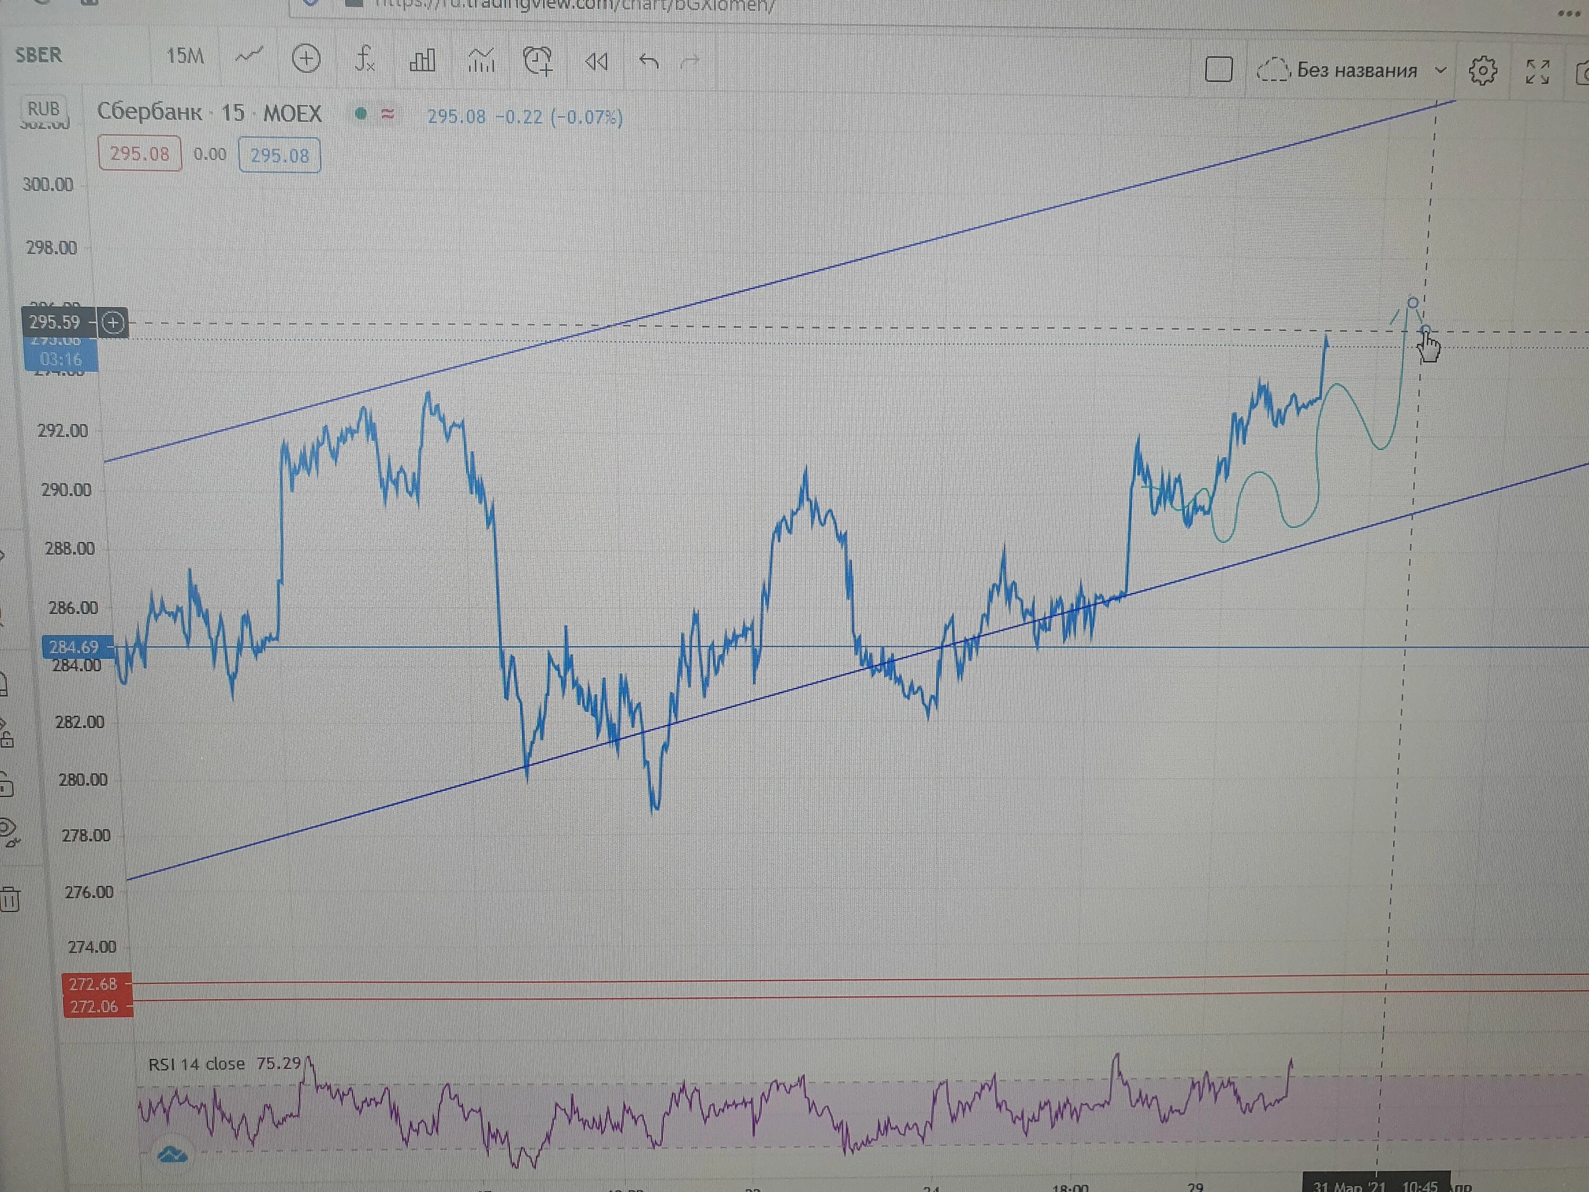Select the 272.68 red line label
Viewport: 1589px width, 1192px height.
coord(96,984)
